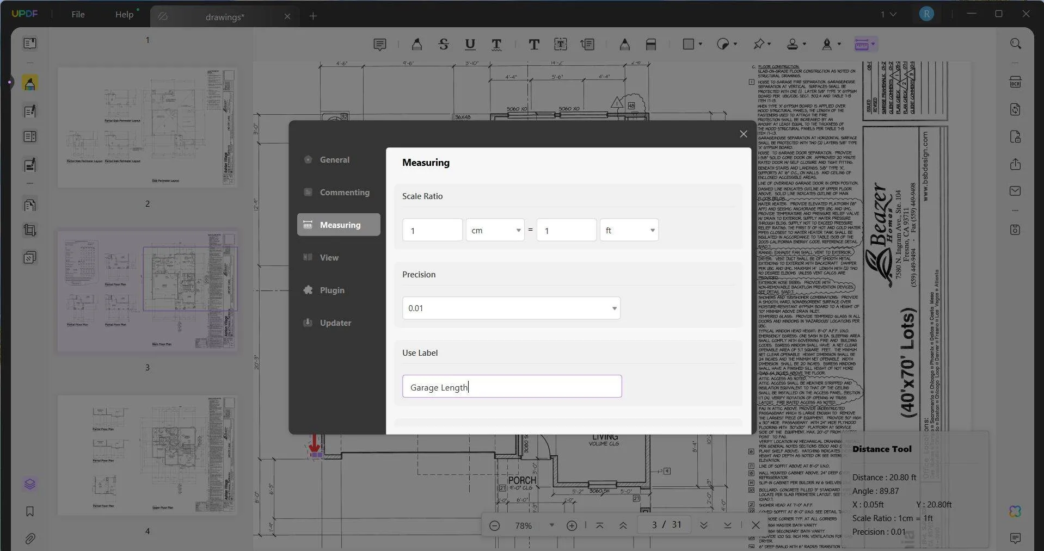Open the rectangle shape tool
Screen dimensions: 1044x551
tap(689, 45)
